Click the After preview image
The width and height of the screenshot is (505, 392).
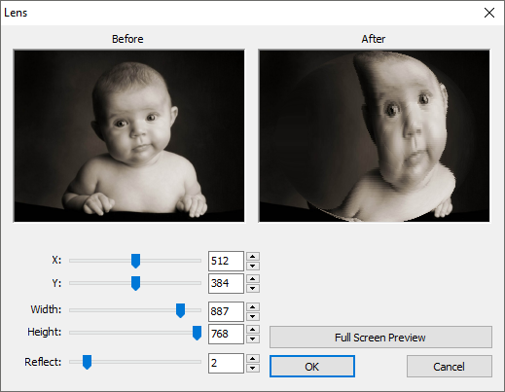[375, 136]
